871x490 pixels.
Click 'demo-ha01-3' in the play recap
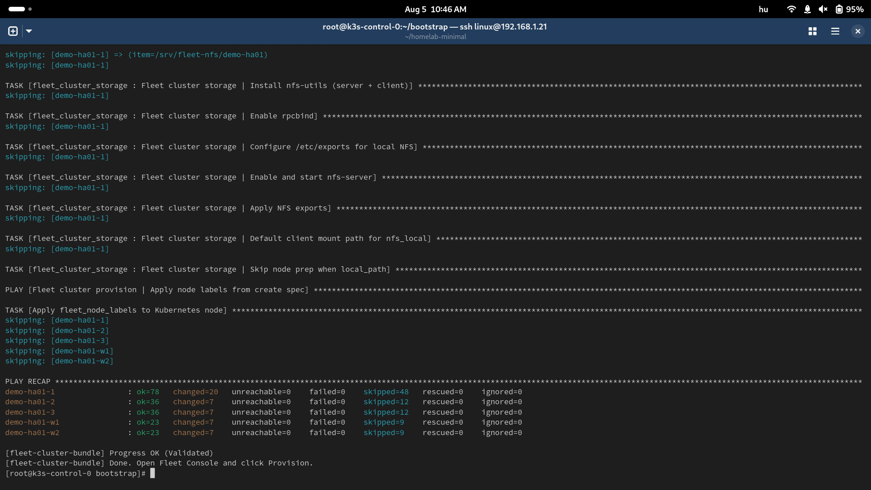pyautogui.click(x=30, y=412)
